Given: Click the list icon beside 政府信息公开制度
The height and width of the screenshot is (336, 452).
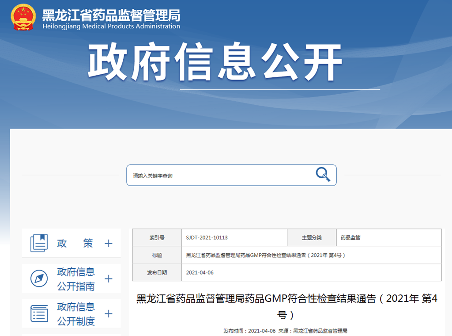Looking at the screenshot, I should point(39,313).
